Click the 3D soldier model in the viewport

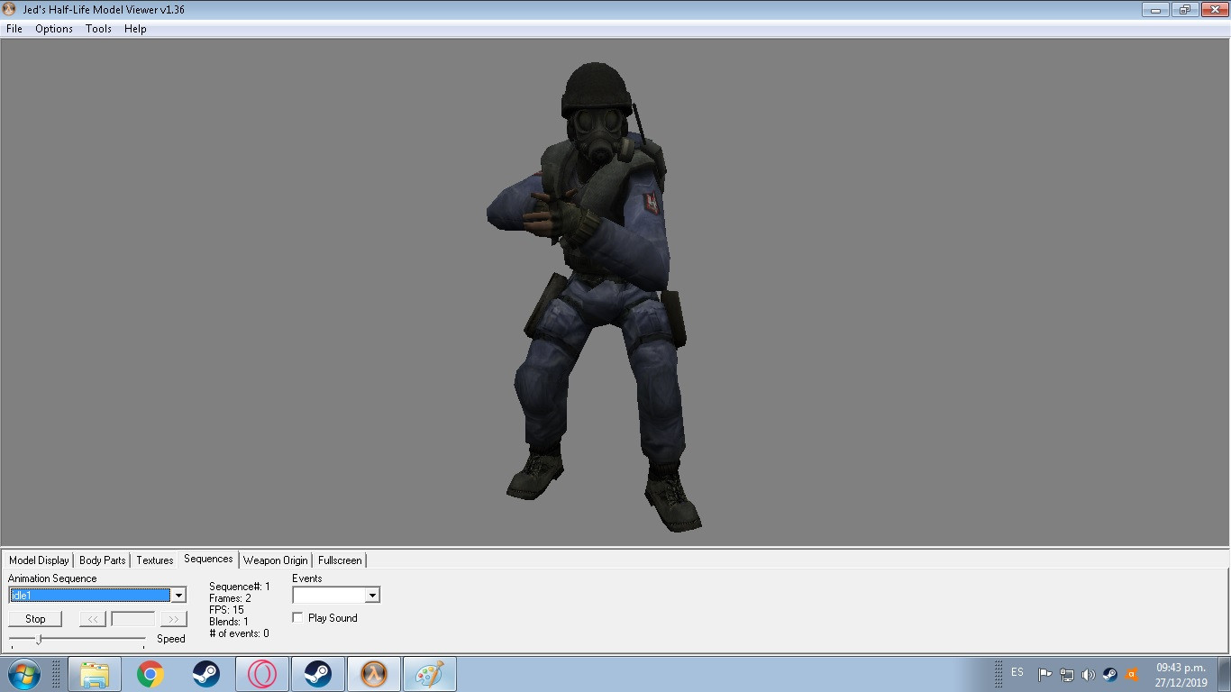595,297
